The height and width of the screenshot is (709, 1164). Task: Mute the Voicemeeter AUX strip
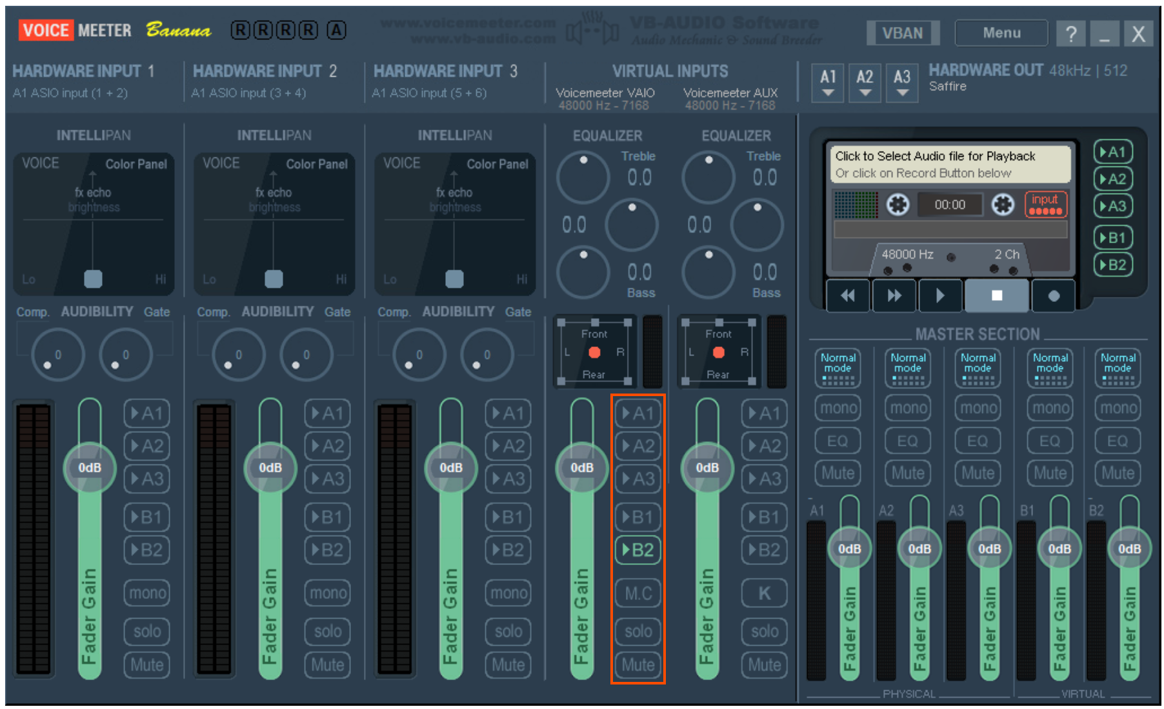(x=765, y=665)
